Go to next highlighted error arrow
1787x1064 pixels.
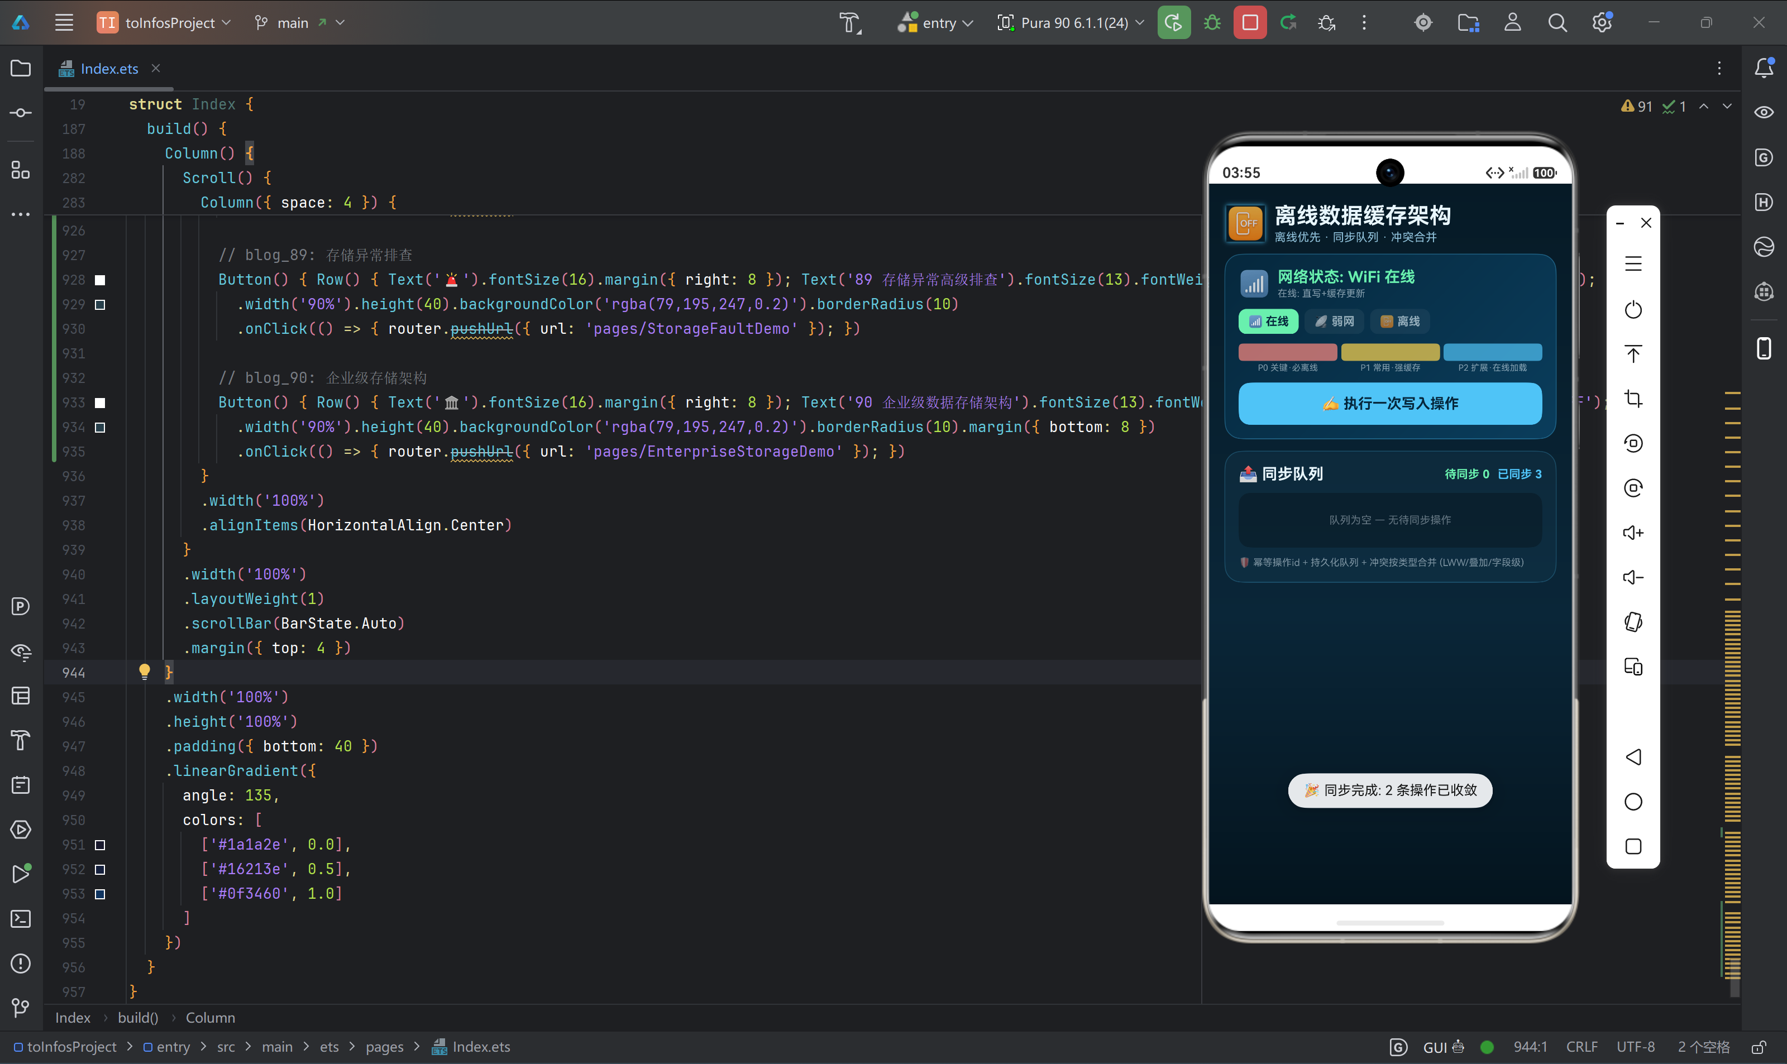pyautogui.click(x=1727, y=106)
